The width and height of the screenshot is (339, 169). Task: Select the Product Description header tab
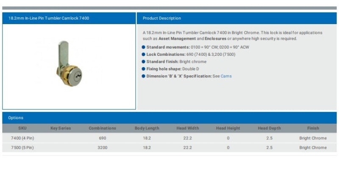coord(162,18)
